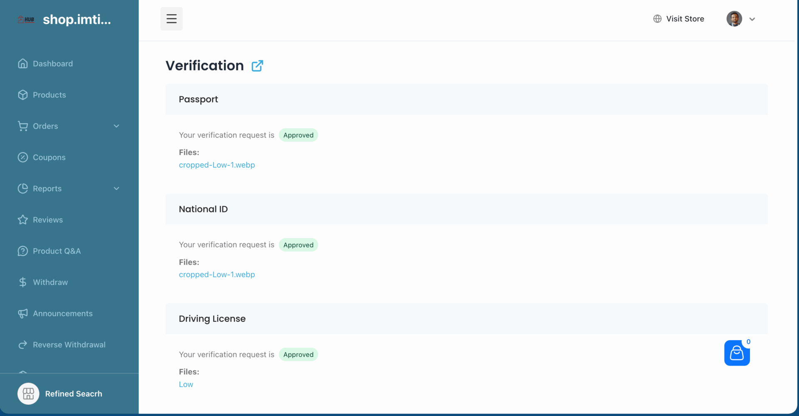799x416 pixels.
Task: Open the Verification page external link icon
Action: coord(257,65)
